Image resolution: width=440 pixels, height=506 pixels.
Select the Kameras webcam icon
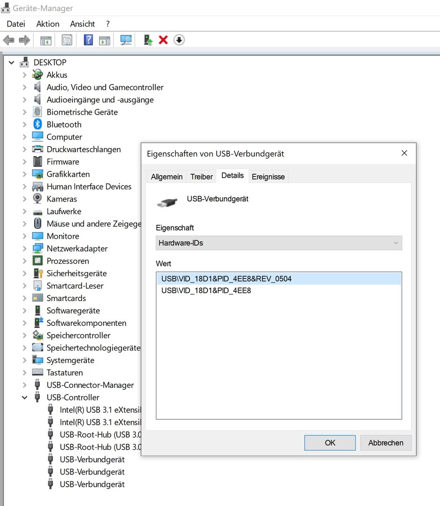pos(38,199)
